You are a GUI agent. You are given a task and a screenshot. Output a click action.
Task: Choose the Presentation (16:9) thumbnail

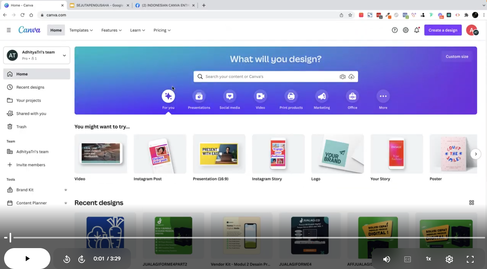(x=219, y=154)
